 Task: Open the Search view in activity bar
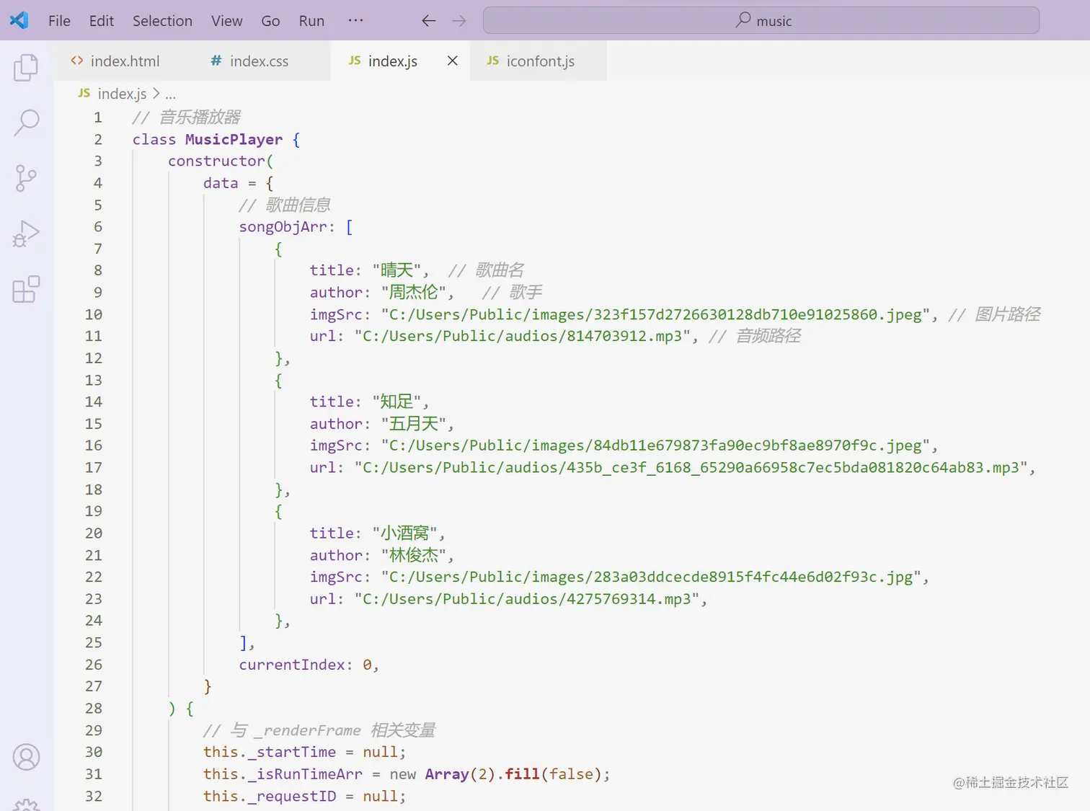pyautogui.click(x=26, y=123)
